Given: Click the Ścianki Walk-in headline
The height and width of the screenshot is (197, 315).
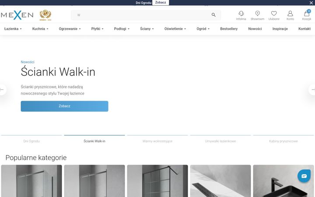Looking at the screenshot, I should click(x=58, y=72).
